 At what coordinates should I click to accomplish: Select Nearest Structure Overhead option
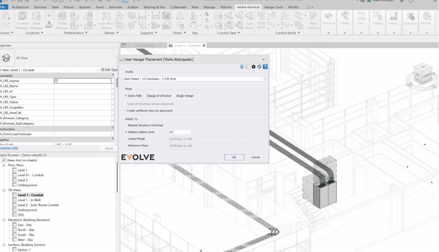(144, 126)
